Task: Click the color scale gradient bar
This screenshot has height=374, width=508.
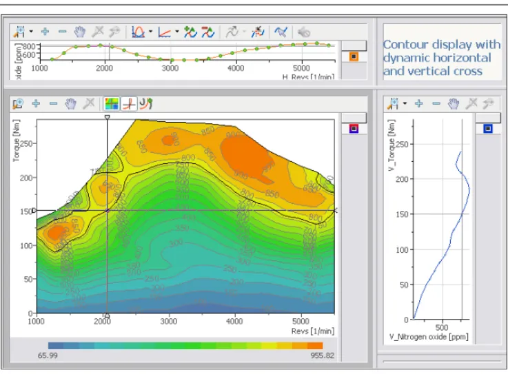Action: [185, 346]
